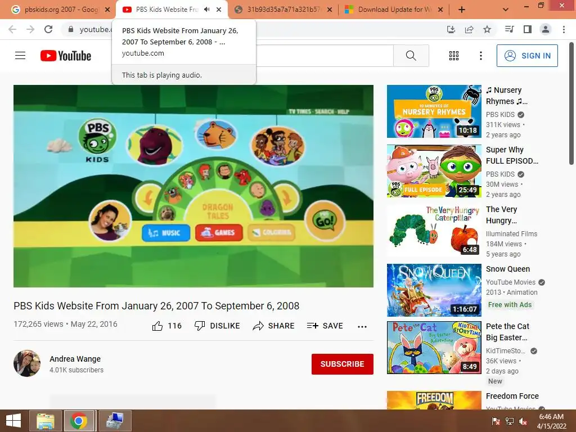The width and height of the screenshot is (576, 432).
Task: Click the video title text below player
Action: pos(156,305)
